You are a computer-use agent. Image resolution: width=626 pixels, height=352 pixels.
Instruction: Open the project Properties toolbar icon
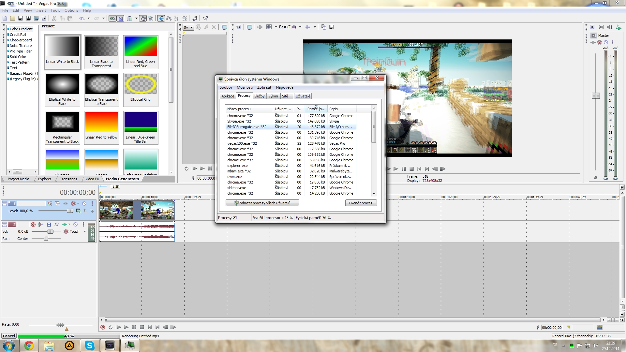coord(44,19)
